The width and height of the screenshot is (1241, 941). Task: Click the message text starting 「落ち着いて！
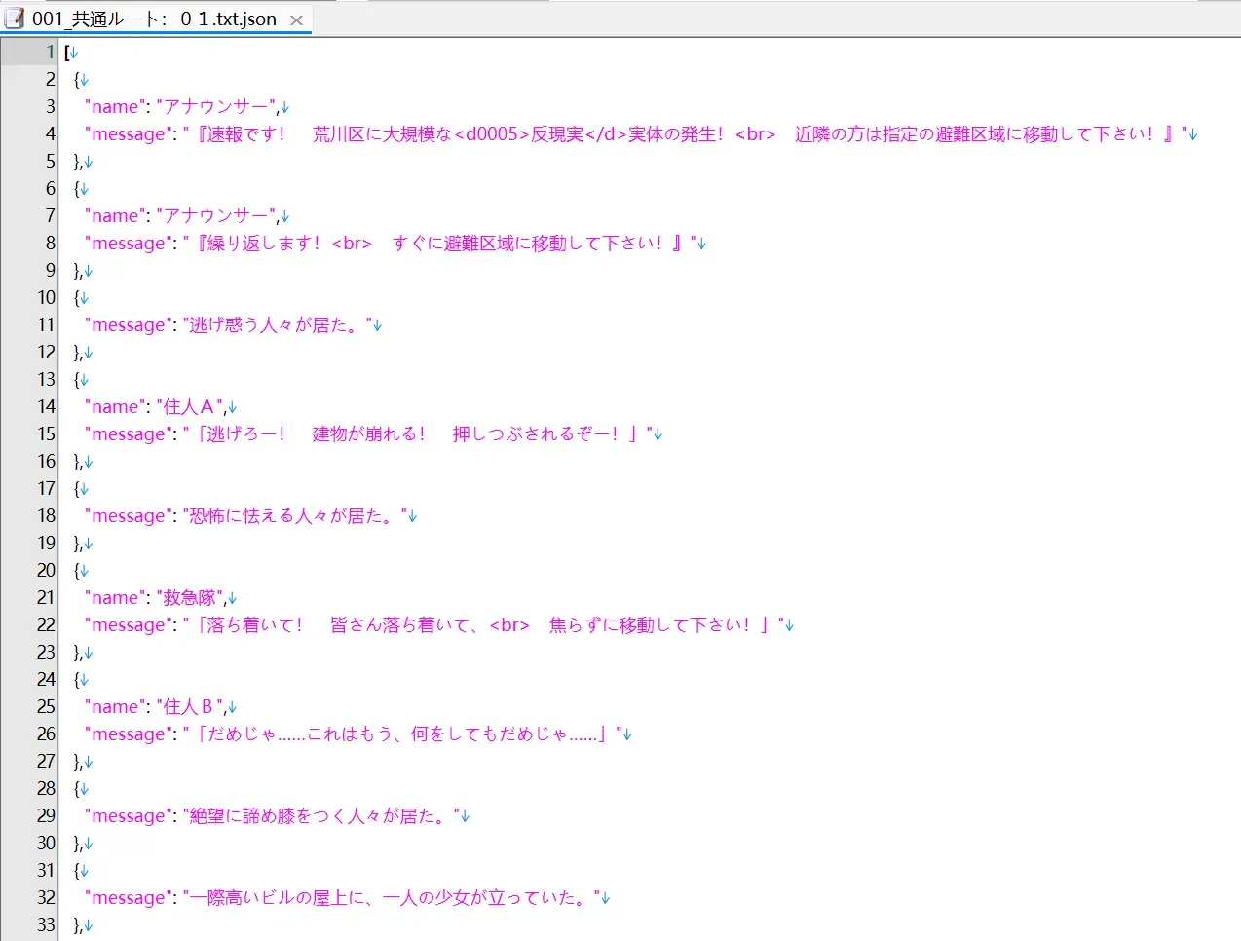[483, 625]
